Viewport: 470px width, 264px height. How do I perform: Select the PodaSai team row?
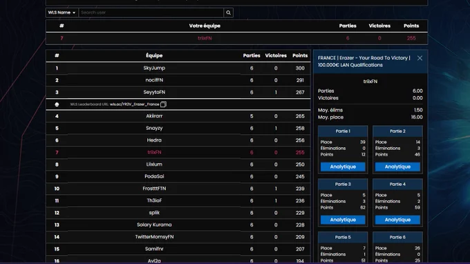pos(178,176)
